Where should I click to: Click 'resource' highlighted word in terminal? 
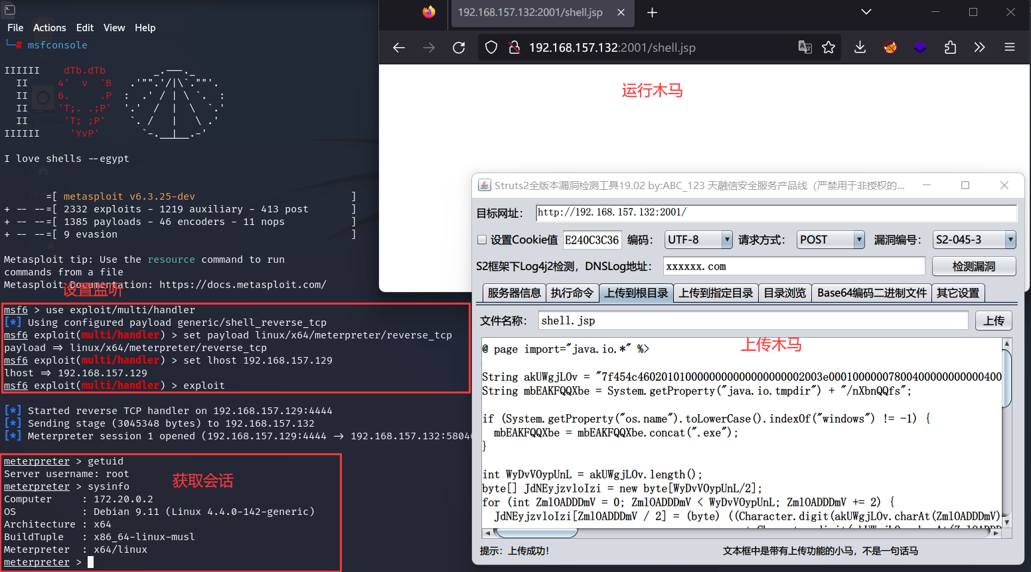pos(171,259)
